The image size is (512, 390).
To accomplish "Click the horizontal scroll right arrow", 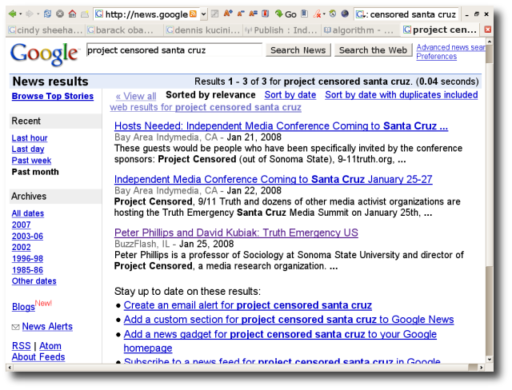I will tap(481, 368).
